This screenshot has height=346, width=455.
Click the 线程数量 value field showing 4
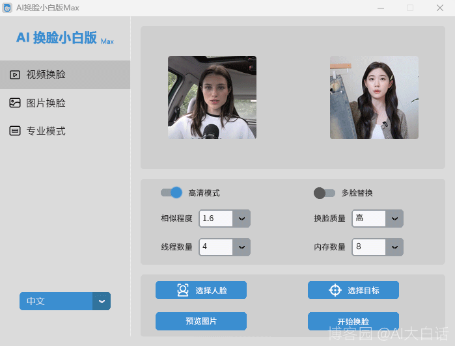tap(216, 247)
